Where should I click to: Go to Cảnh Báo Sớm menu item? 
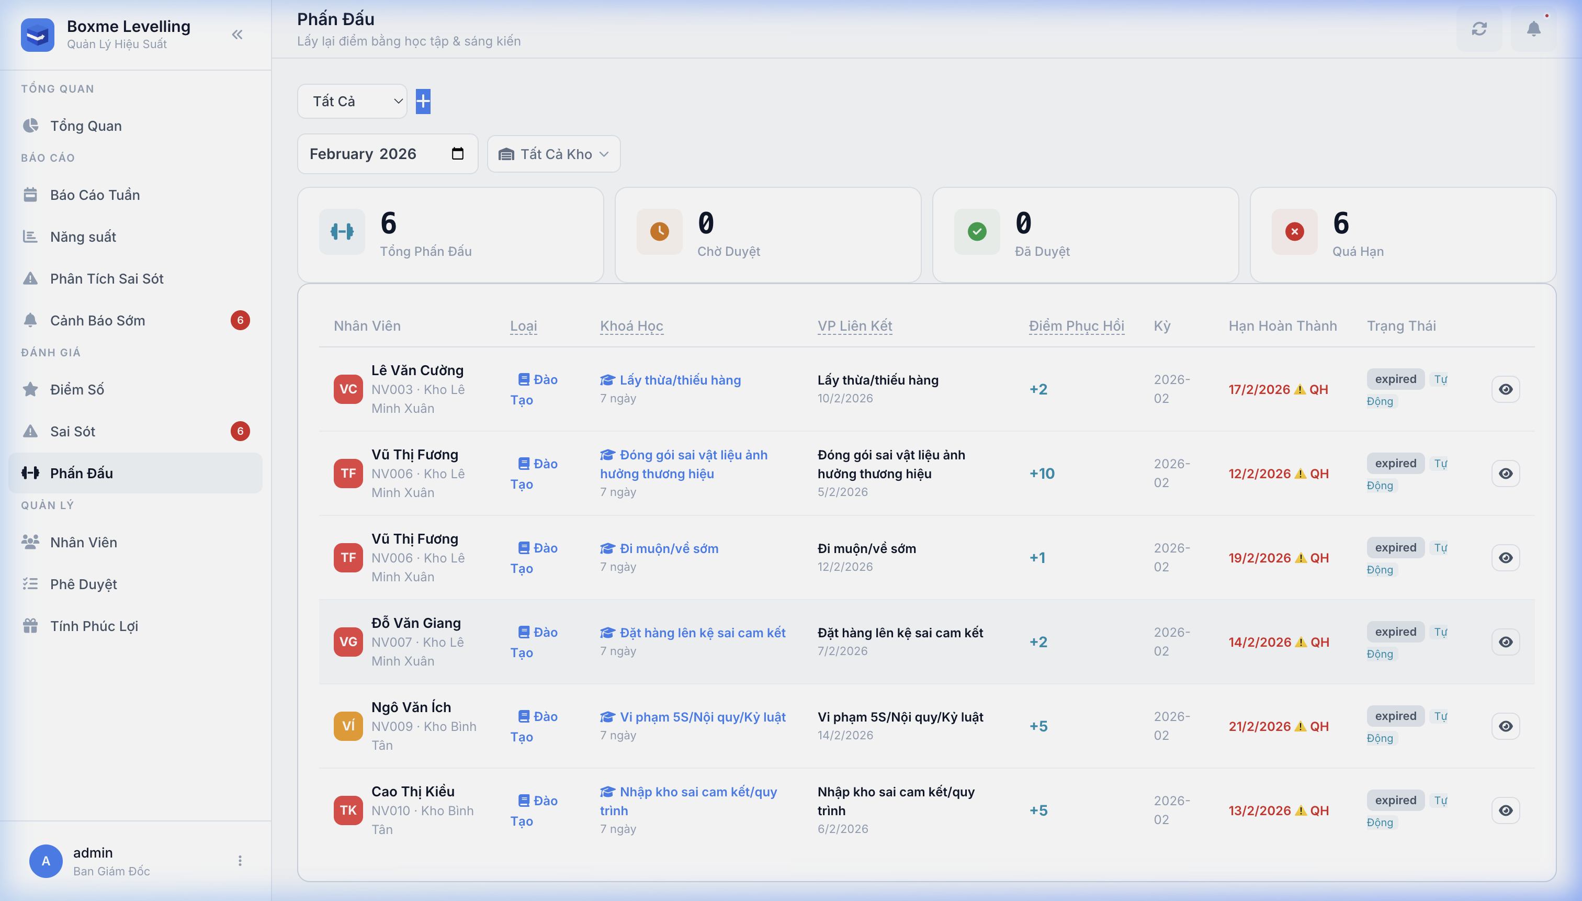coord(98,321)
